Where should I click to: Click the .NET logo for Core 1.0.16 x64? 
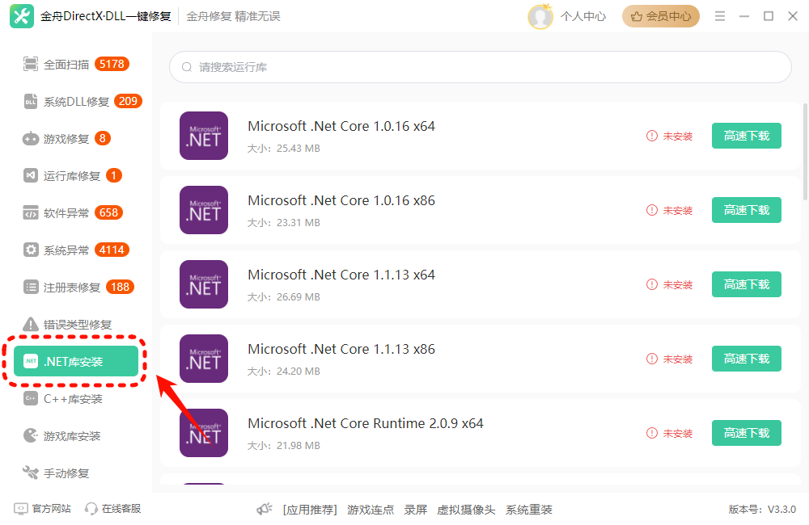point(204,136)
